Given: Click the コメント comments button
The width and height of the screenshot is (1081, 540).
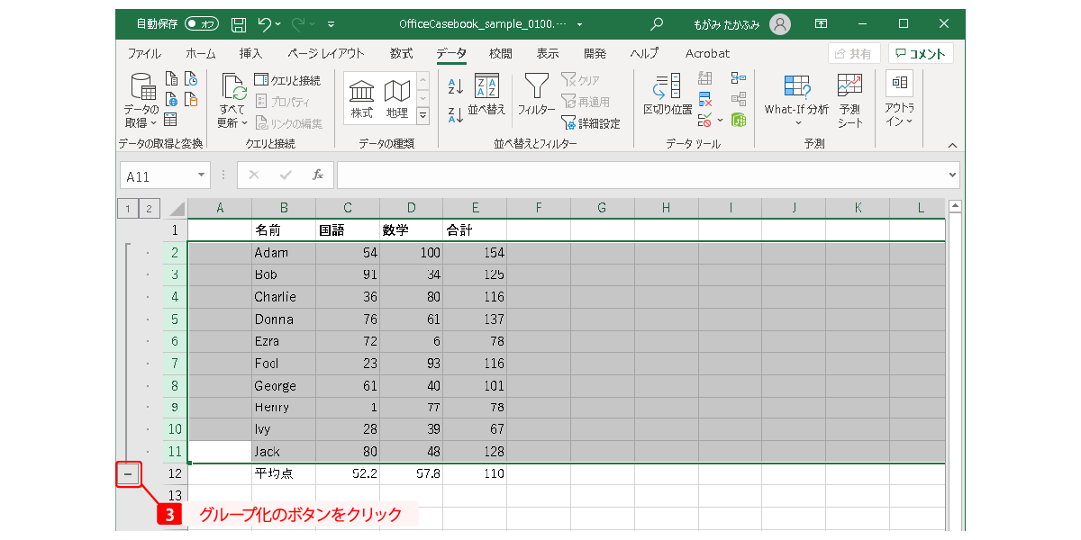Looking at the screenshot, I should coord(921,53).
